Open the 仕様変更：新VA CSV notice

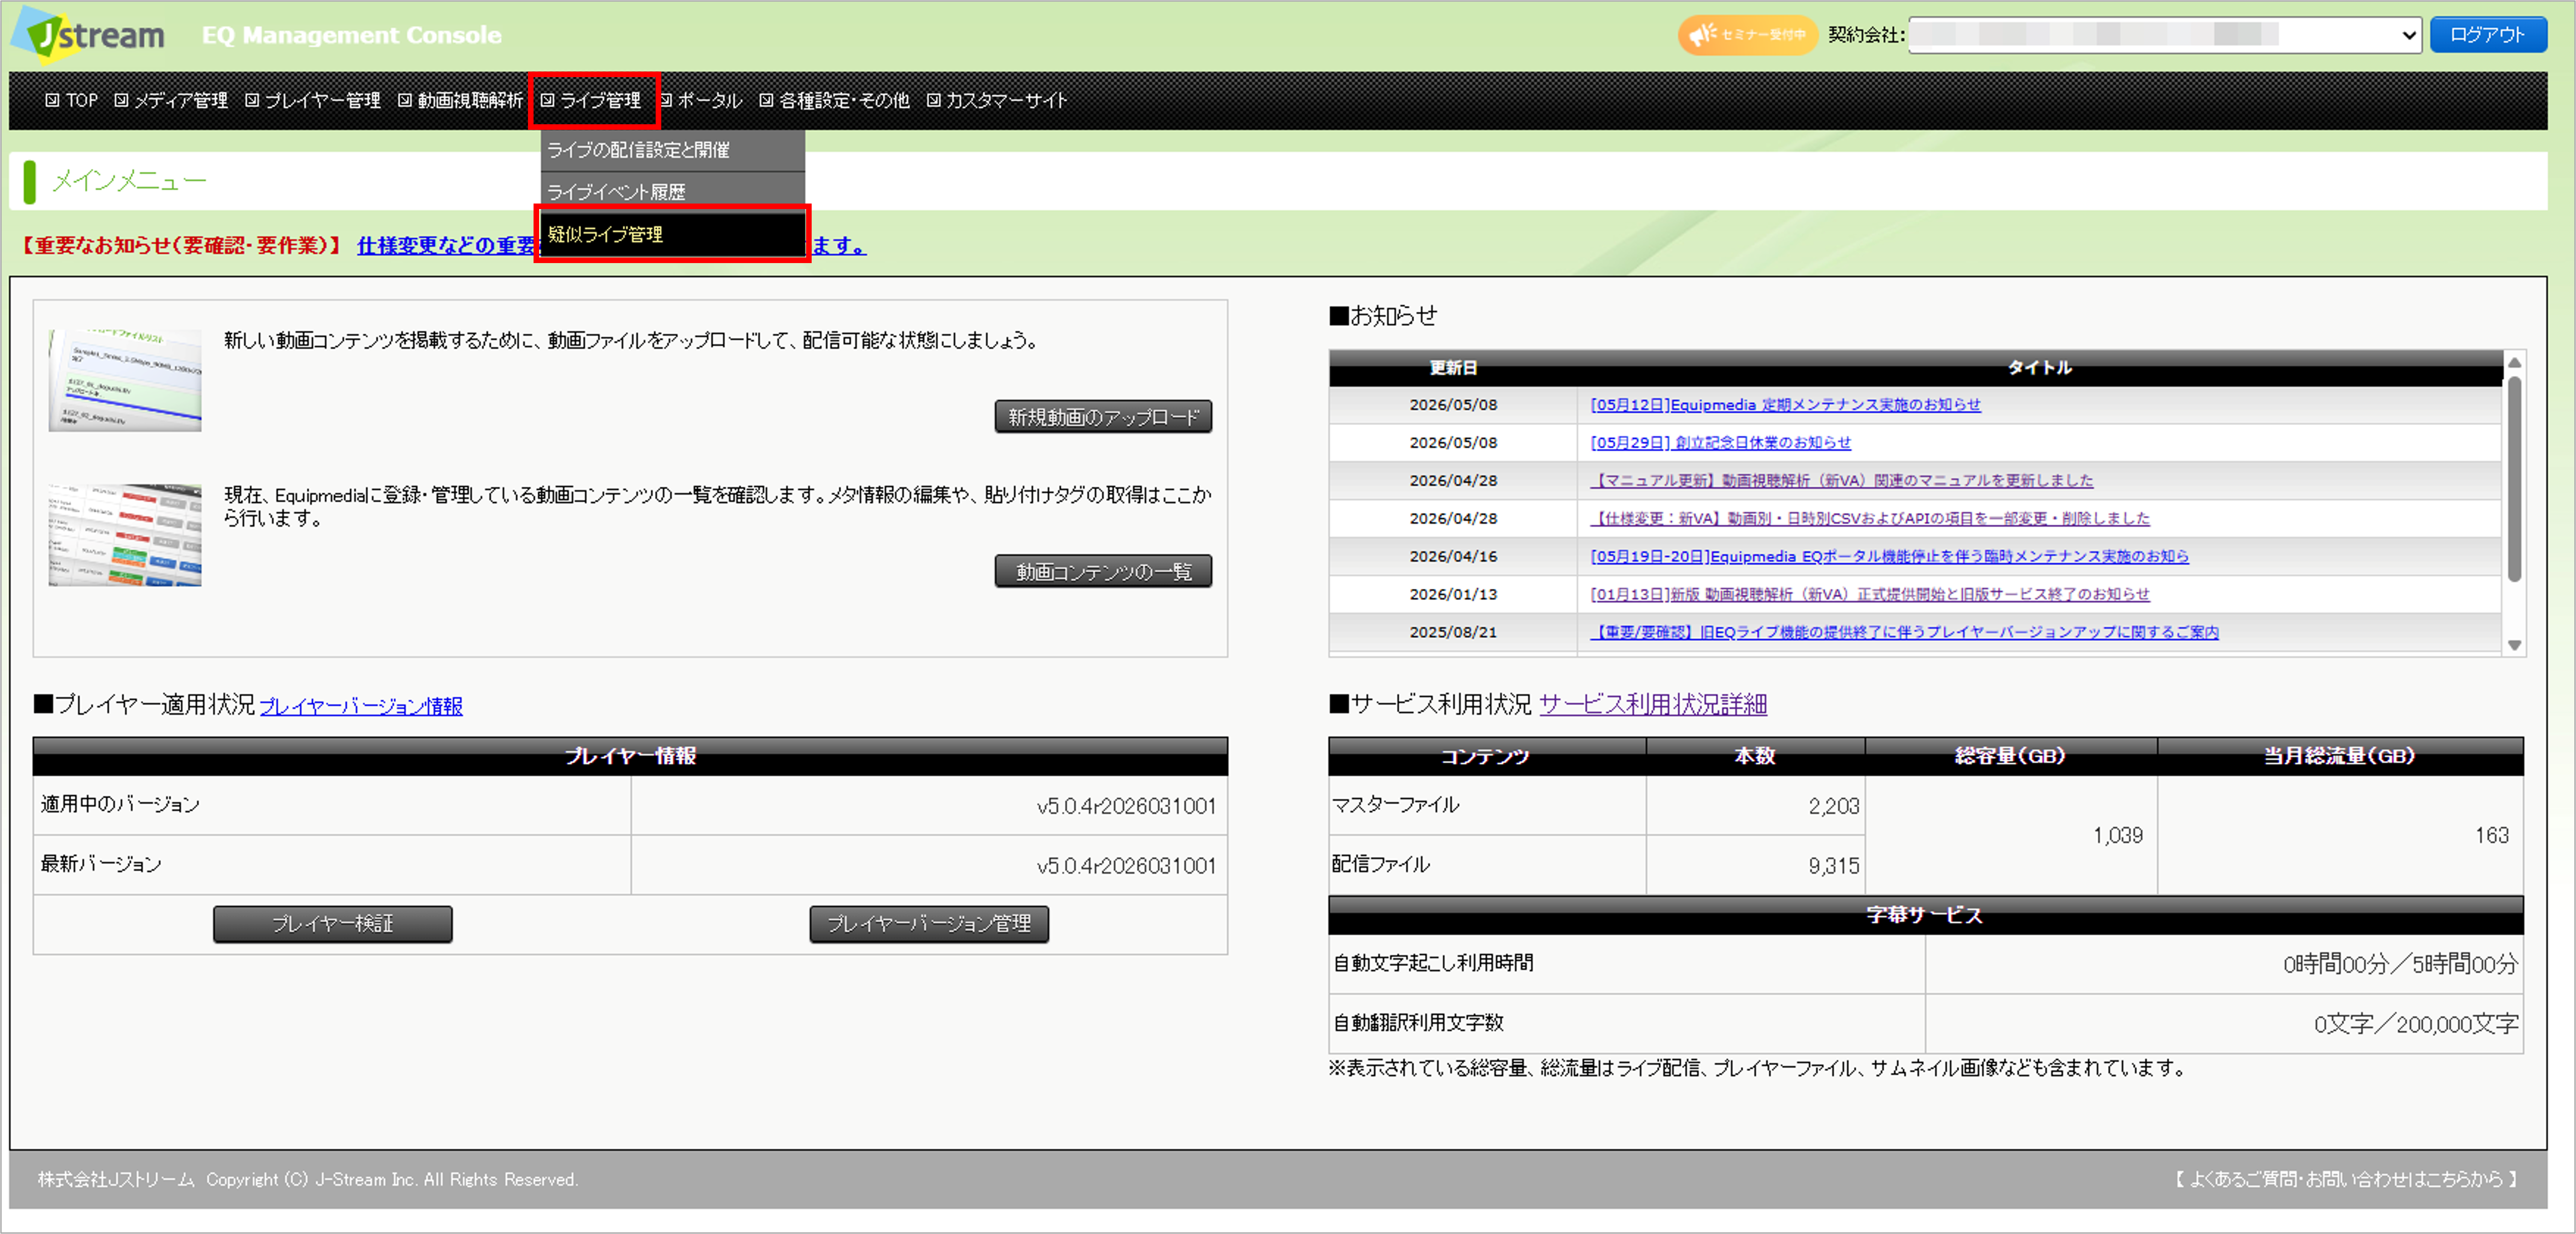pyautogui.click(x=1870, y=519)
